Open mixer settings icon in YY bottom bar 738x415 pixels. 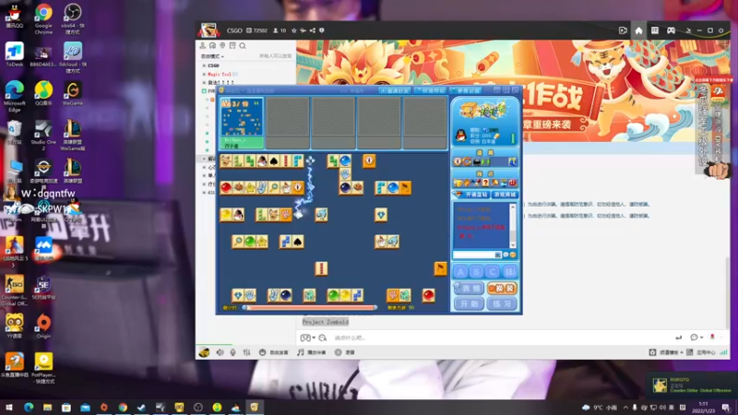click(246, 352)
